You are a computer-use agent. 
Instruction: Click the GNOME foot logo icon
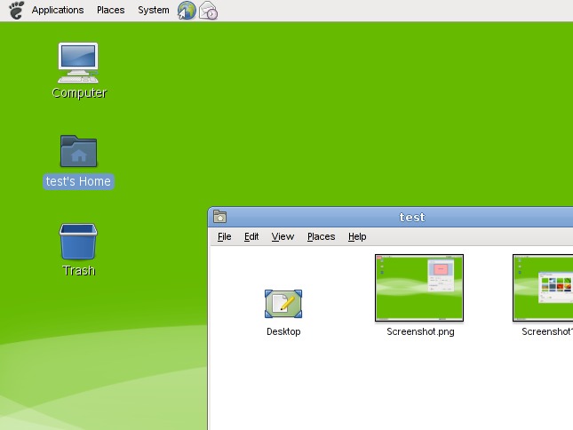(17, 11)
